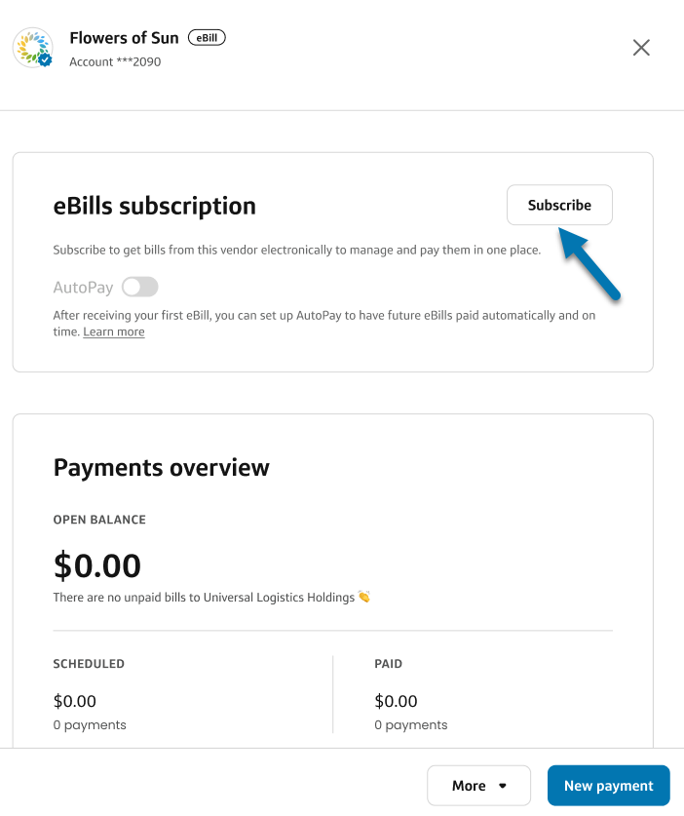Start a New payment
Image resolution: width=684 pixels, height=816 pixels.
(608, 785)
